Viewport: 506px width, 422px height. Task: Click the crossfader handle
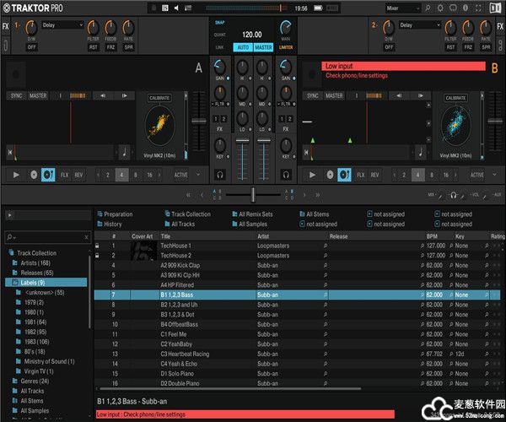(x=253, y=195)
